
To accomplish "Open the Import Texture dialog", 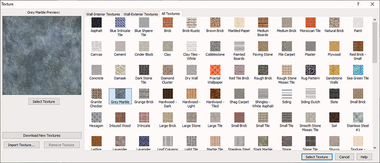I will tap(21, 145).
